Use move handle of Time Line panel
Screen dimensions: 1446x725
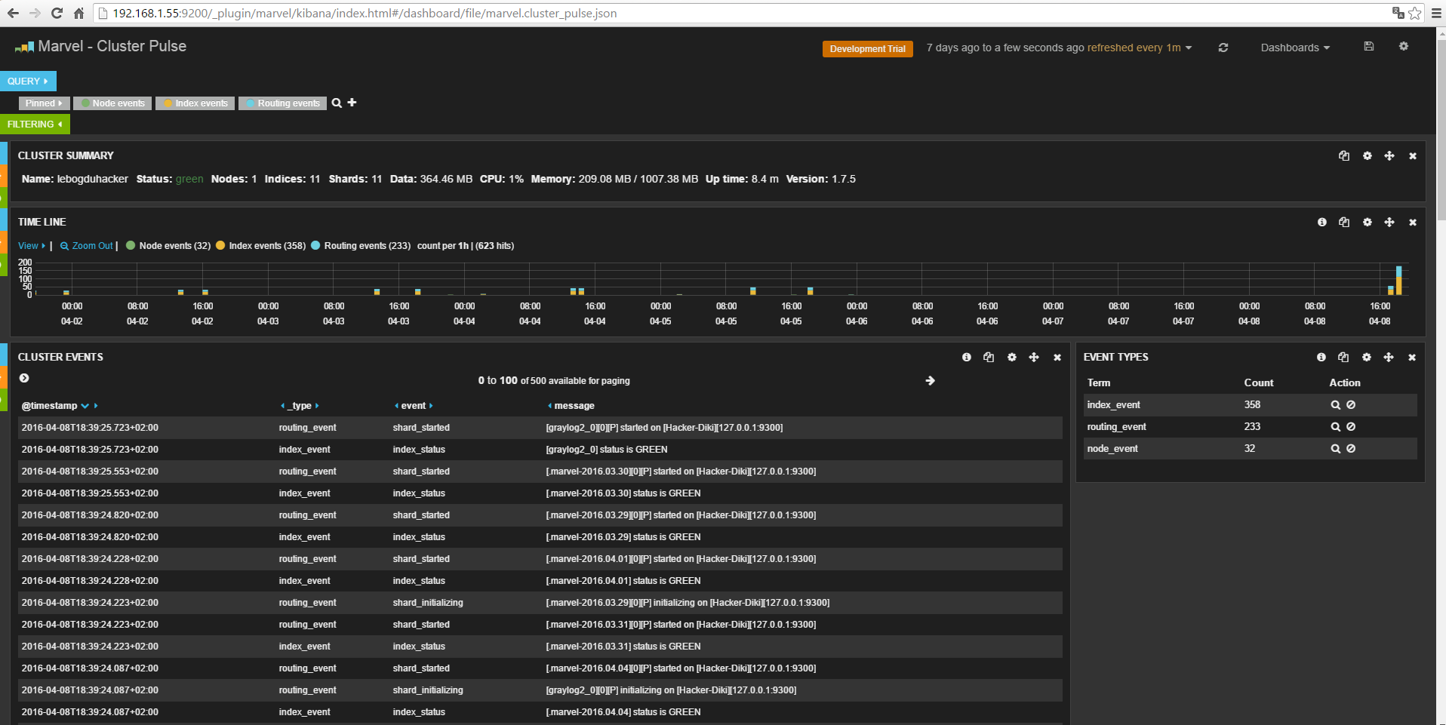point(1389,222)
